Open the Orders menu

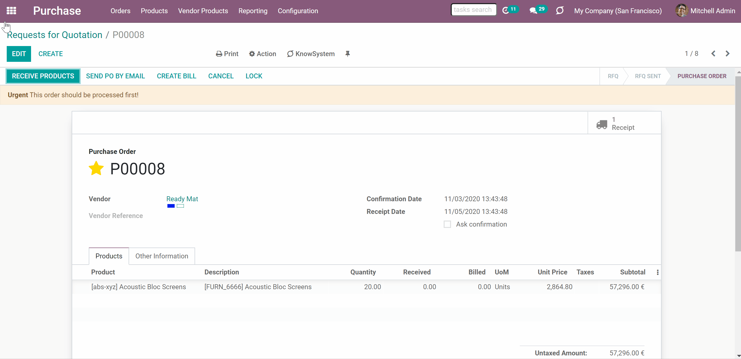pos(121,11)
